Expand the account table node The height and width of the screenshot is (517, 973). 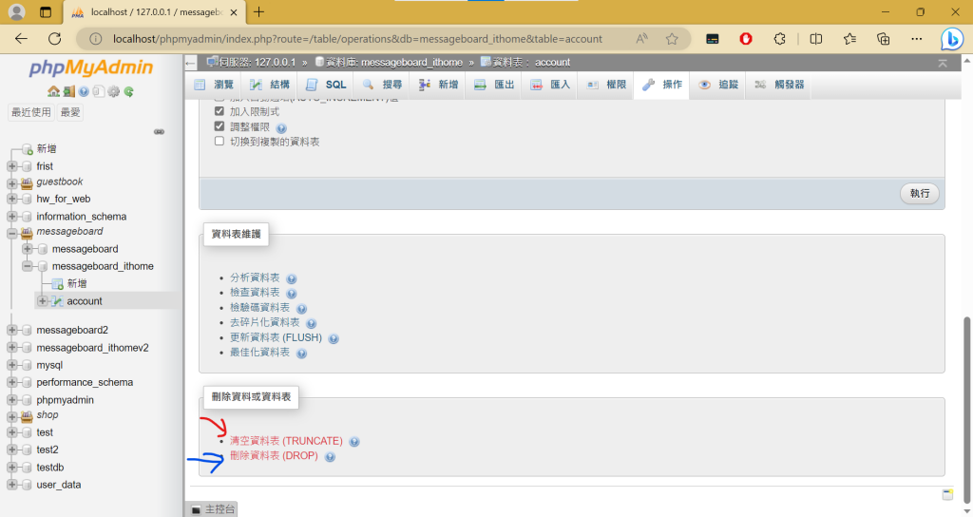(43, 301)
